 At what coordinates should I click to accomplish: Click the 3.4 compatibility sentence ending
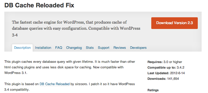tap(17, 90)
